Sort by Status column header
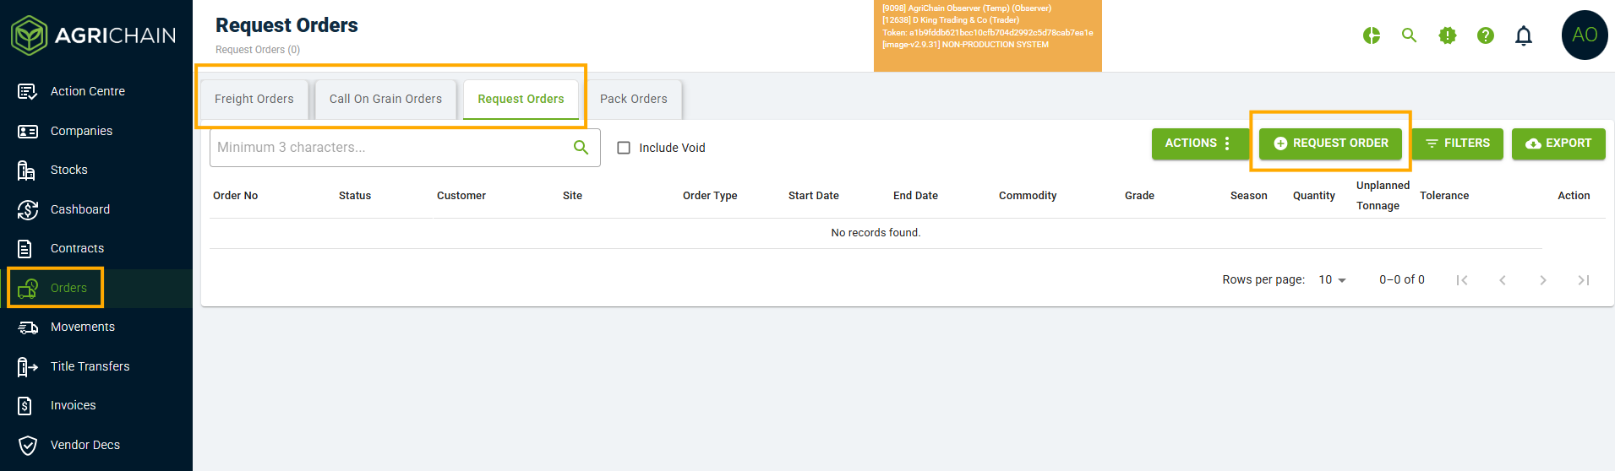 (x=355, y=196)
